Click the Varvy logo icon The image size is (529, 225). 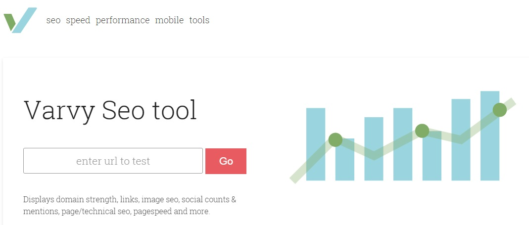[x=20, y=20]
